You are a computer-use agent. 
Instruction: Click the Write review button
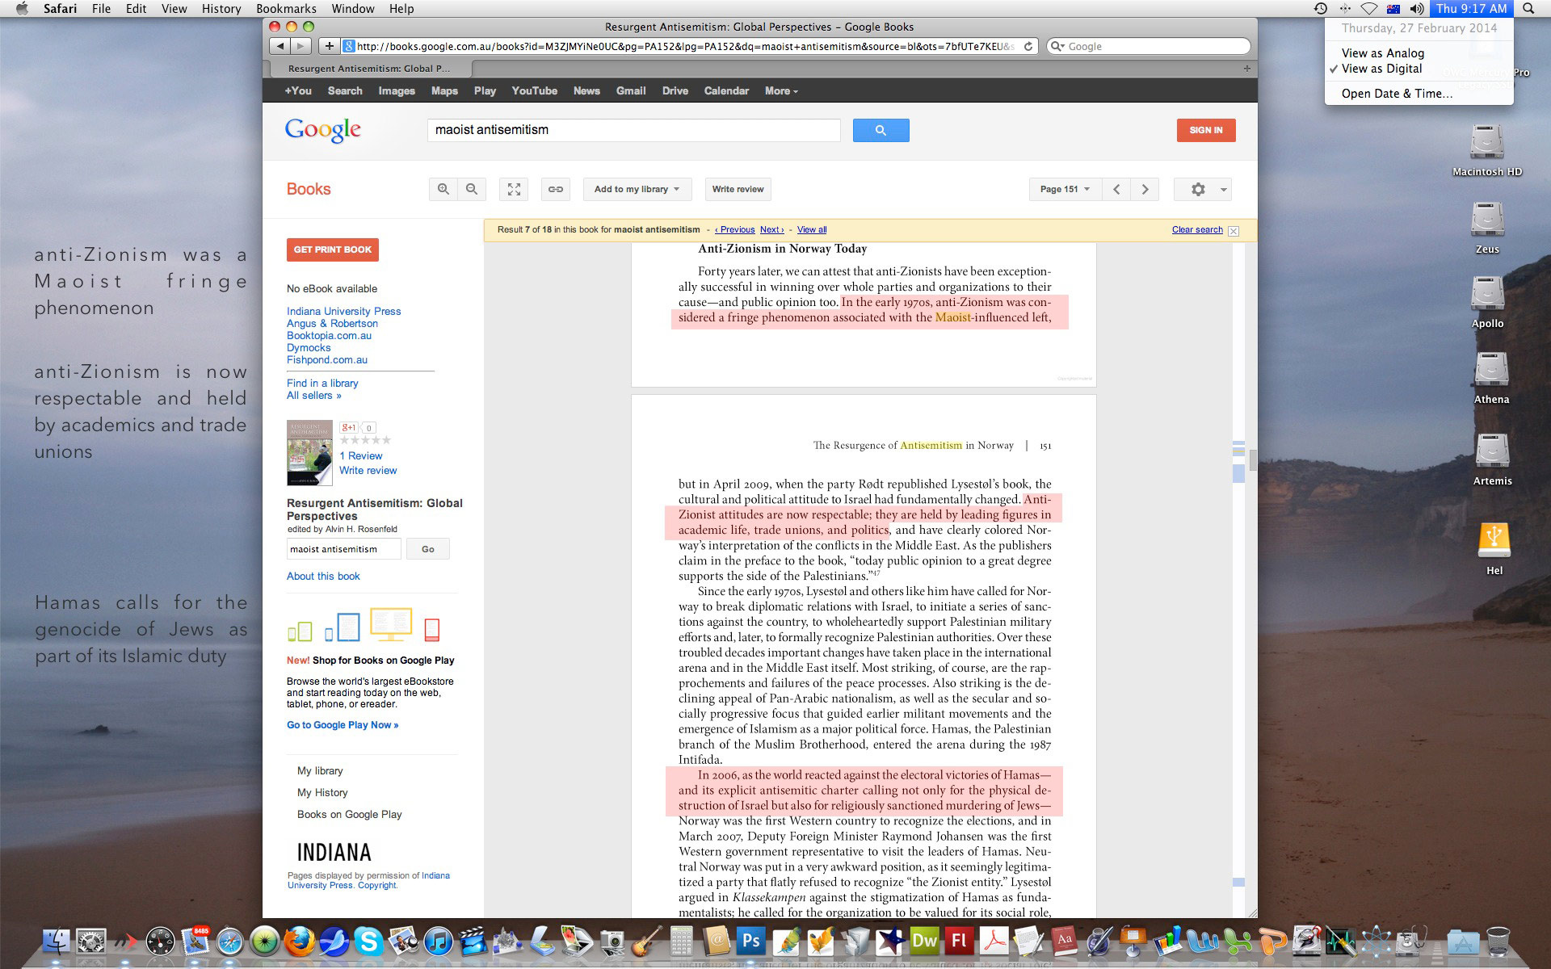click(738, 189)
